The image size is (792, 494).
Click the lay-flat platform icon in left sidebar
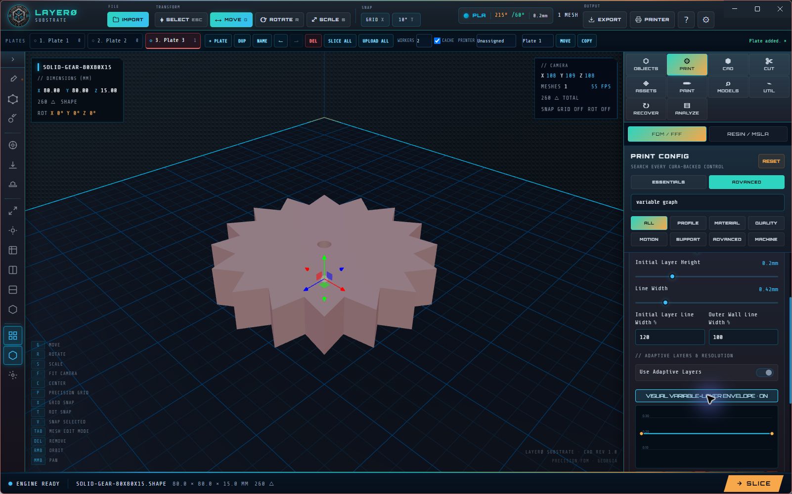point(13,185)
